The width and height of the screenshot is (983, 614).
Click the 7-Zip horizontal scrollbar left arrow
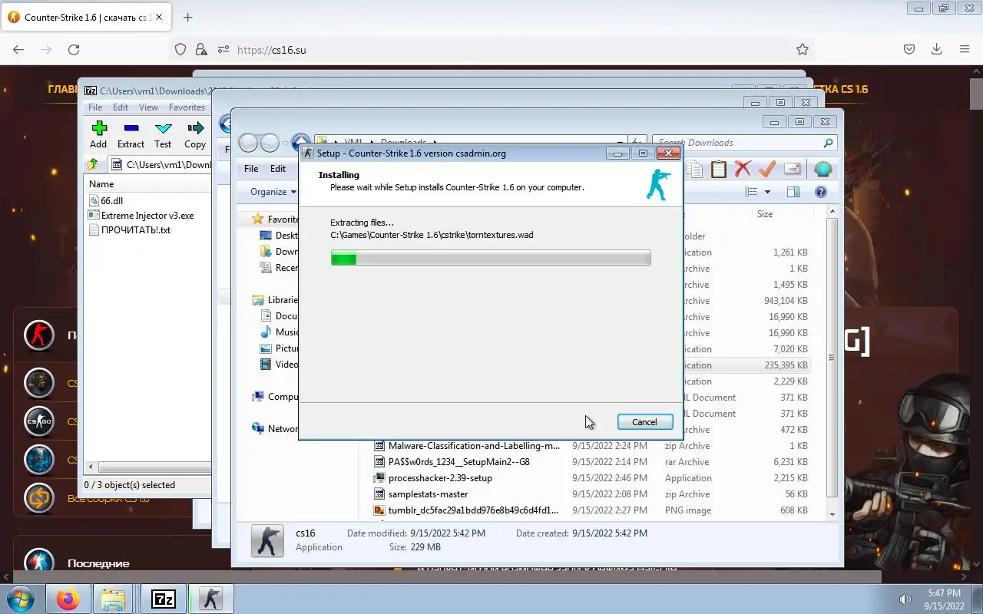coord(92,467)
